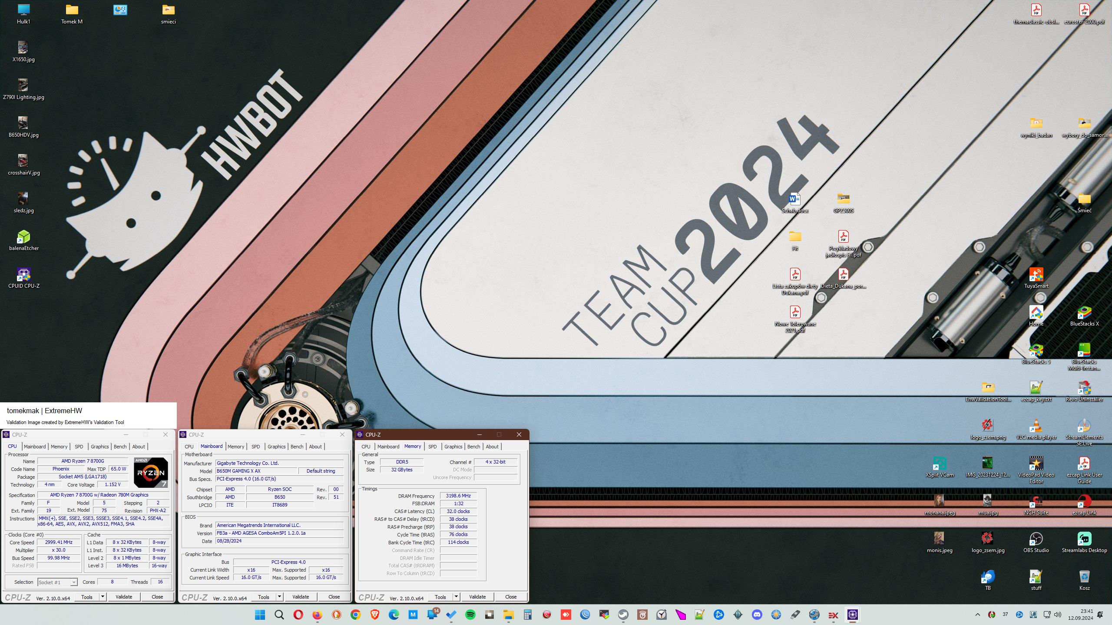
Task: Open the Socket #1 selection combo box
Action: point(57,582)
